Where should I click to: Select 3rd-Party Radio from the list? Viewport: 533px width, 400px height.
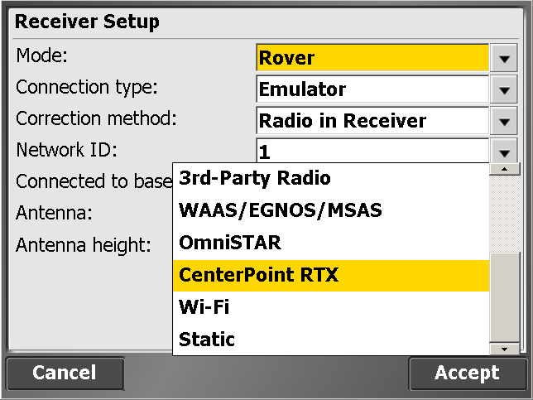pos(331,179)
